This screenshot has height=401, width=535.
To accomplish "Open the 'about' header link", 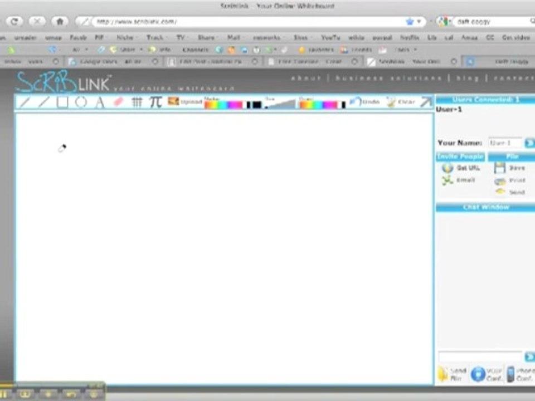I will 306,78.
